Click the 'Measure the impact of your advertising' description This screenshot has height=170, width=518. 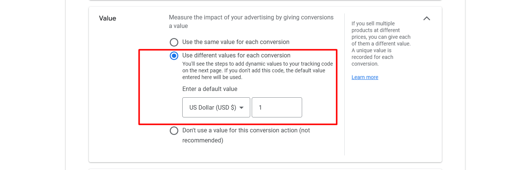pyautogui.click(x=251, y=17)
